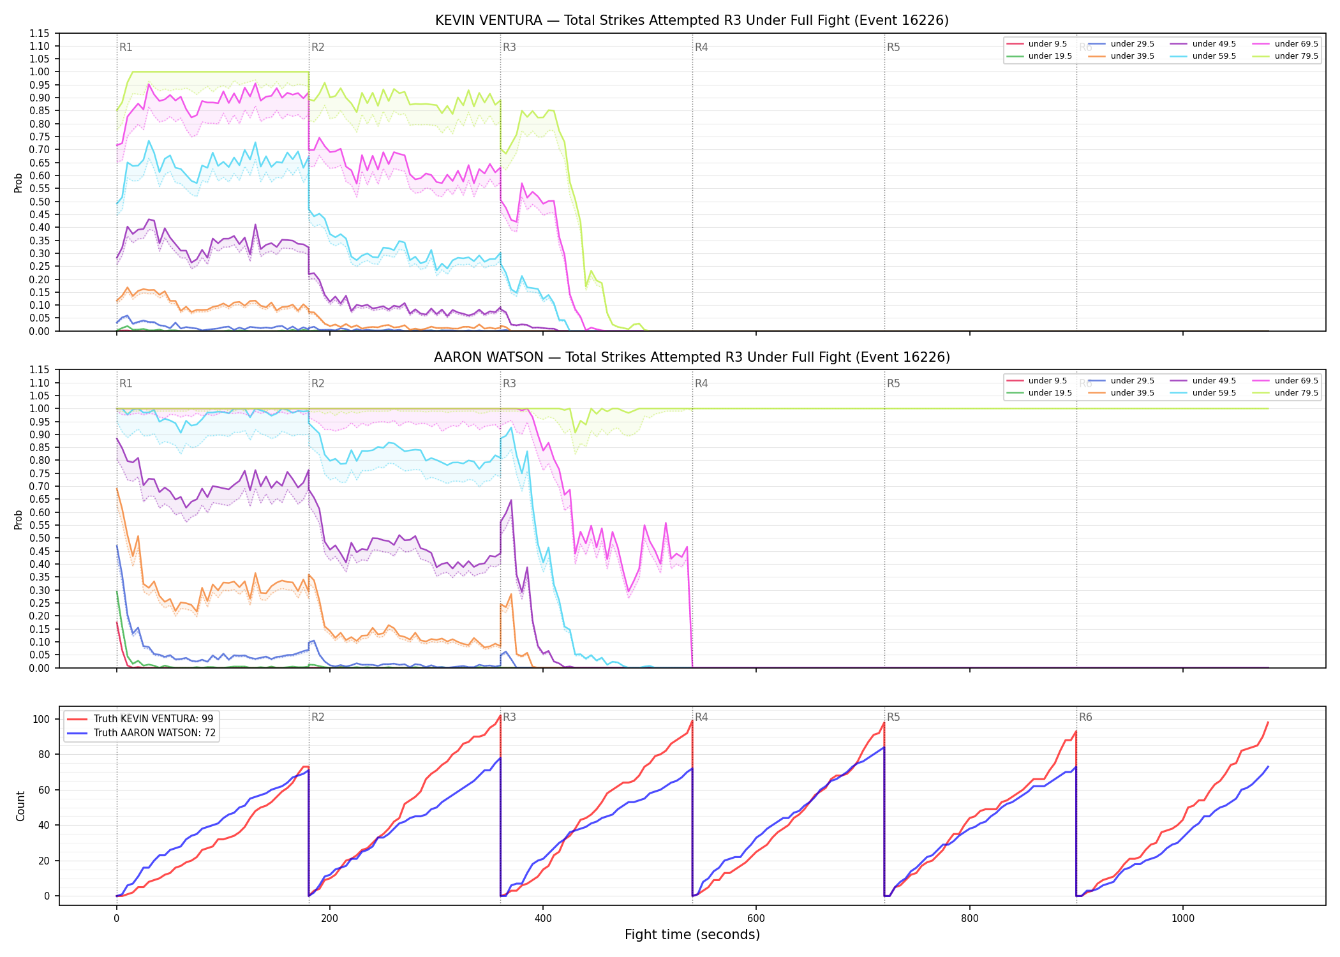1340x957 pixels.
Task: Click the R3 round marker in Watson chart
Action: coord(509,383)
